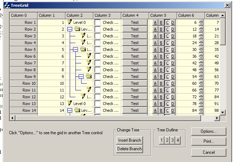Enable the Check box in Row 11
This screenshot has height=162, width=236.
pos(98,90)
